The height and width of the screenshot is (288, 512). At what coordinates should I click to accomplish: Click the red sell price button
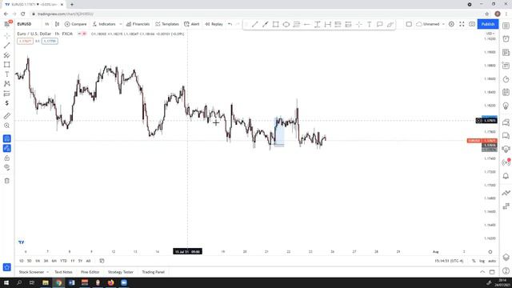(25, 41)
